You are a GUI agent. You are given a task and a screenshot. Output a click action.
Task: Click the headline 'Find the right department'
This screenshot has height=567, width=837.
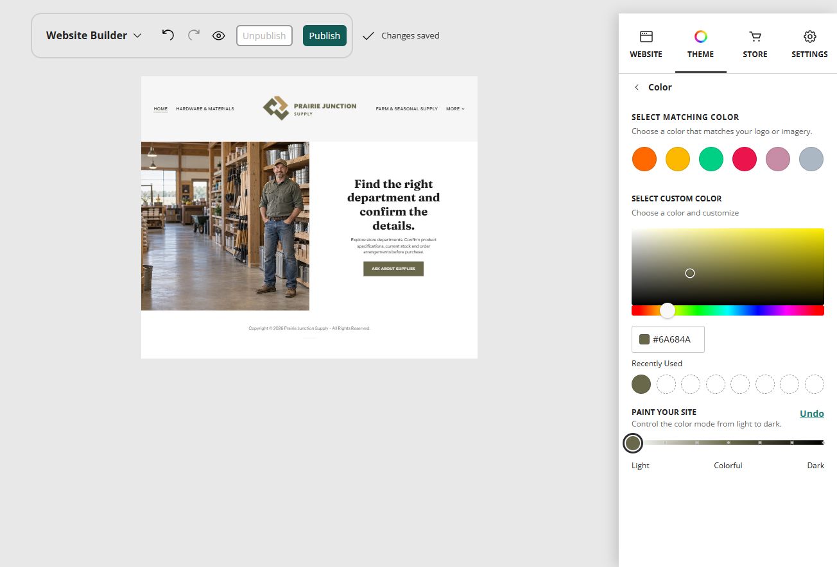tap(393, 205)
